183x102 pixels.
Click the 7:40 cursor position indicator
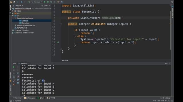[x=155, y=101]
